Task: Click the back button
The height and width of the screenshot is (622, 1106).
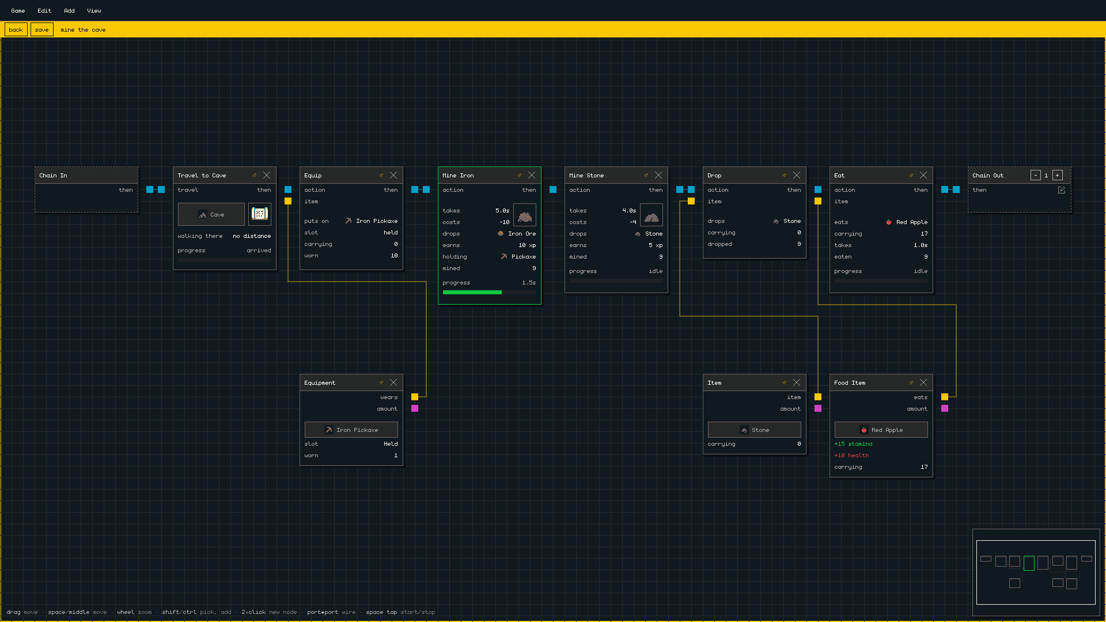Action: 16,29
